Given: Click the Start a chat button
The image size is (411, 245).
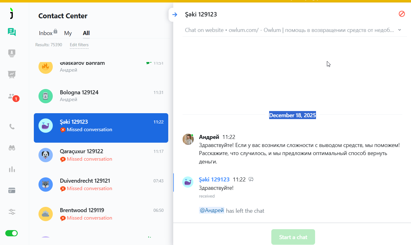Looking at the screenshot, I should coord(293,237).
